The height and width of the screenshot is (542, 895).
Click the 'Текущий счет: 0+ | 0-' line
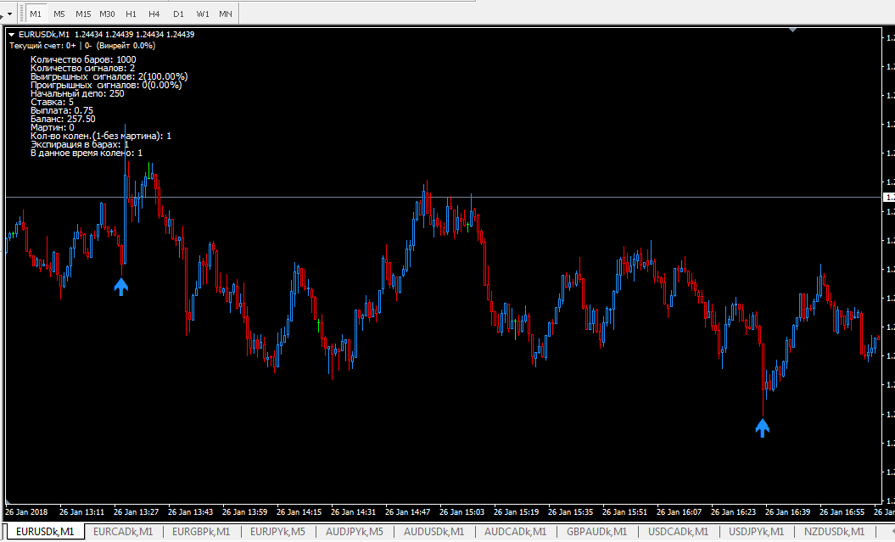point(50,46)
